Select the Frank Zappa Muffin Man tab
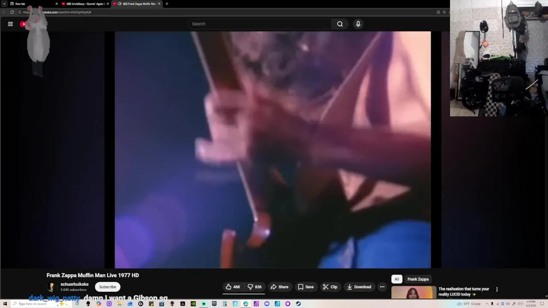Viewport: 548px width, 308px height. pyautogui.click(x=137, y=4)
